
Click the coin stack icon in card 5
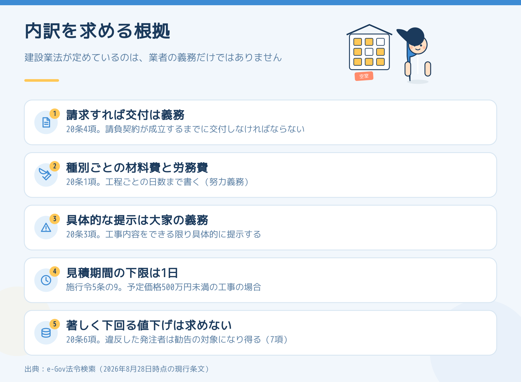[46, 333]
